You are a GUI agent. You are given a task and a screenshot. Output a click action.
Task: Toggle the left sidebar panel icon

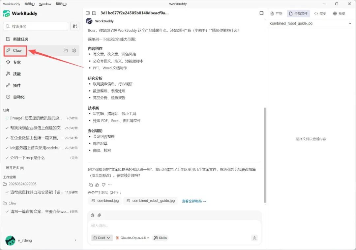pyautogui.click(x=88, y=13)
